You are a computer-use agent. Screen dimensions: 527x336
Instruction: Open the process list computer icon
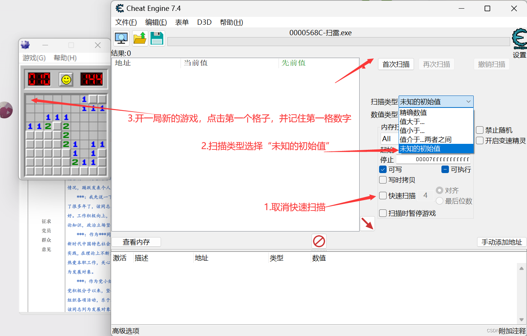122,39
